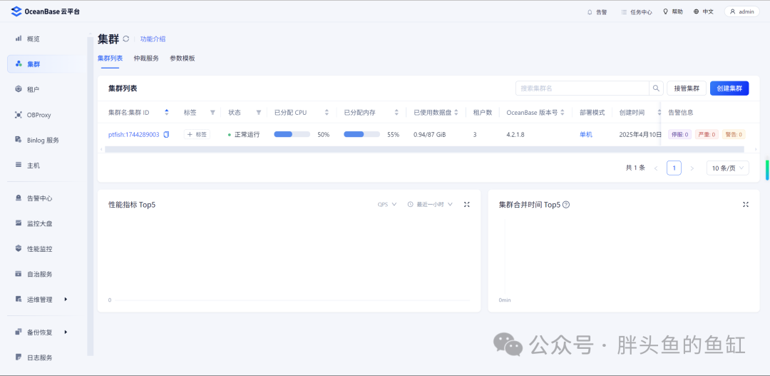
Task: Maximize the 性能指标 Top5 chart
Action: click(466, 205)
